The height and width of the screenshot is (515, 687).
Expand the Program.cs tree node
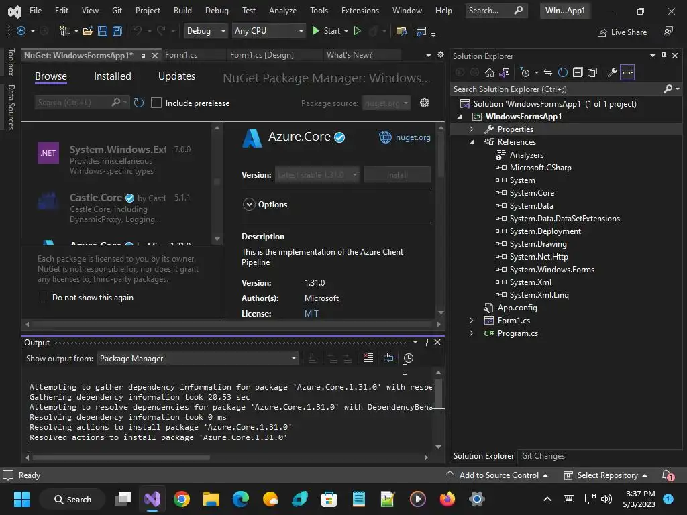pyautogui.click(x=471, y=333)
